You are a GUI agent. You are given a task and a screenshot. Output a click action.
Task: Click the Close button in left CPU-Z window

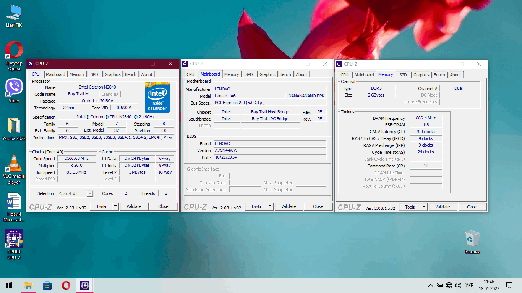(163, 206)
